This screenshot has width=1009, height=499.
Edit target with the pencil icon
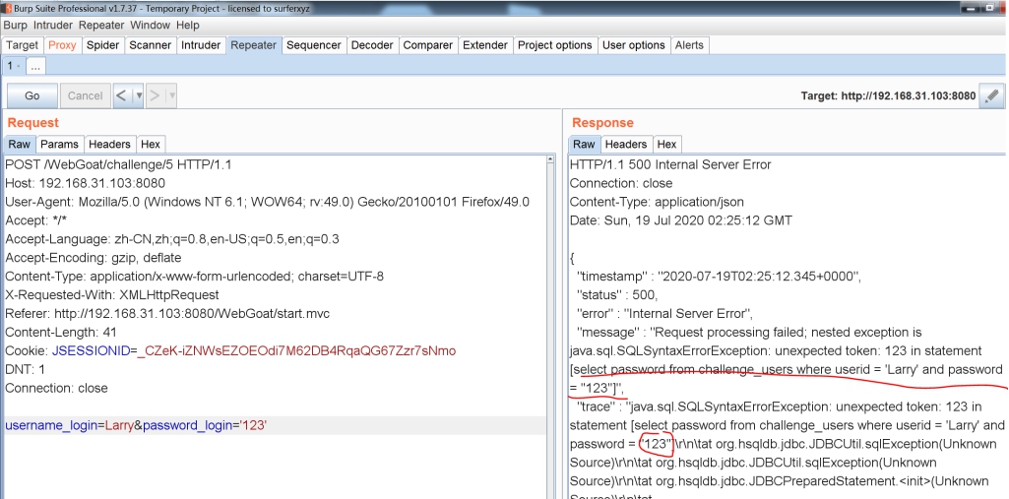click(991, 95)
